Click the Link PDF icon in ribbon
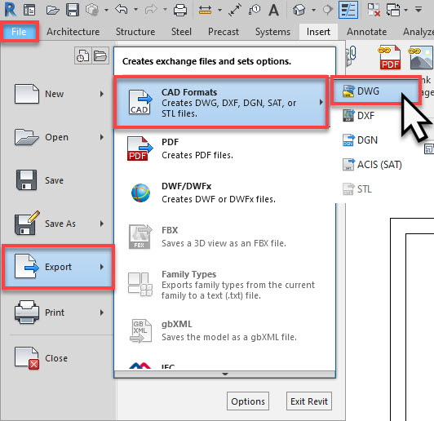The width and height of the screenshot is (434, 421). click(390, 57)
